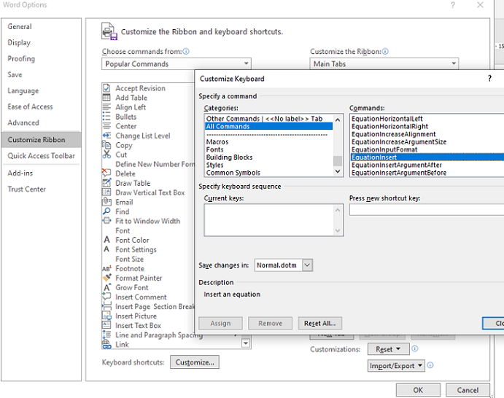Click in the Press new shortcut key field

pyautogui.click(x=427, y=210)
